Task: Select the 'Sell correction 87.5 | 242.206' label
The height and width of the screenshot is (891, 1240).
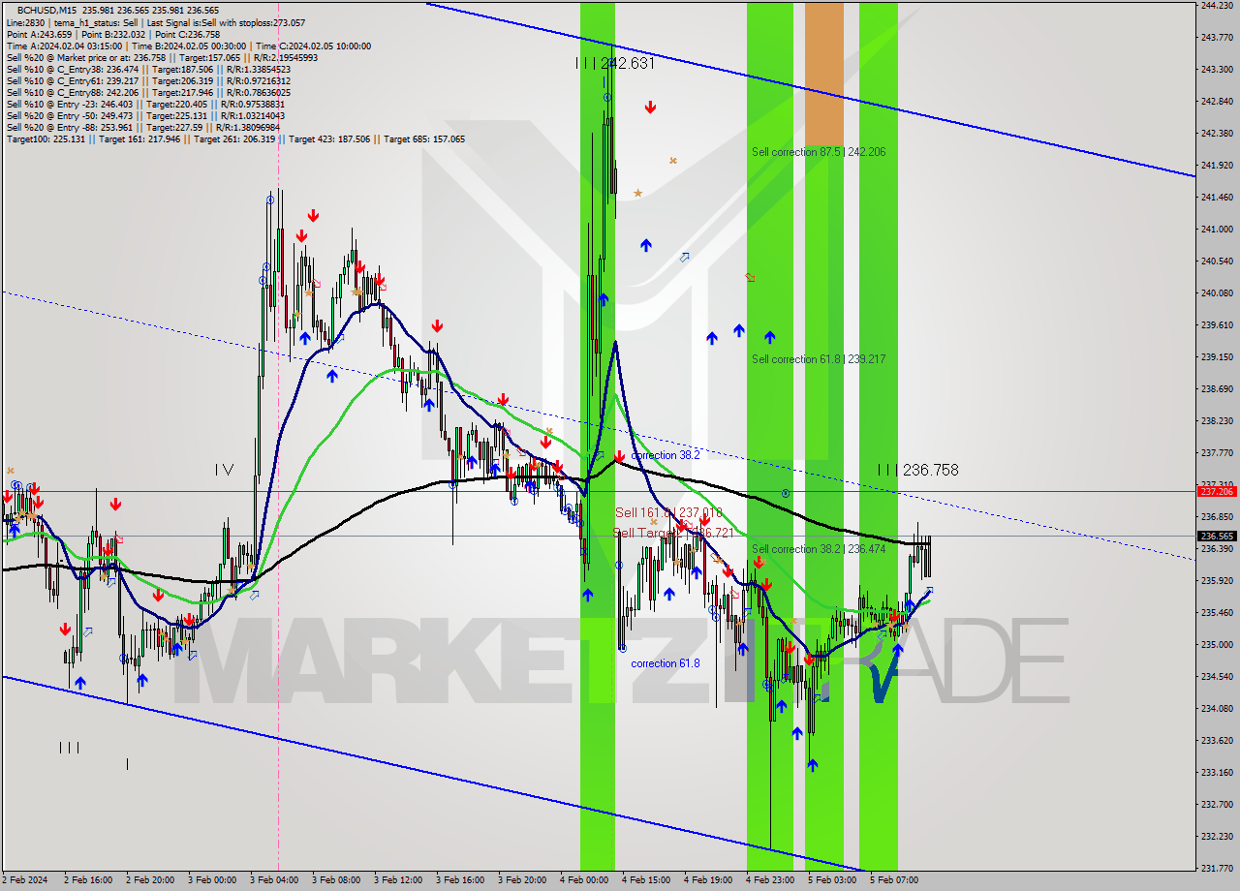Action: 819,152
